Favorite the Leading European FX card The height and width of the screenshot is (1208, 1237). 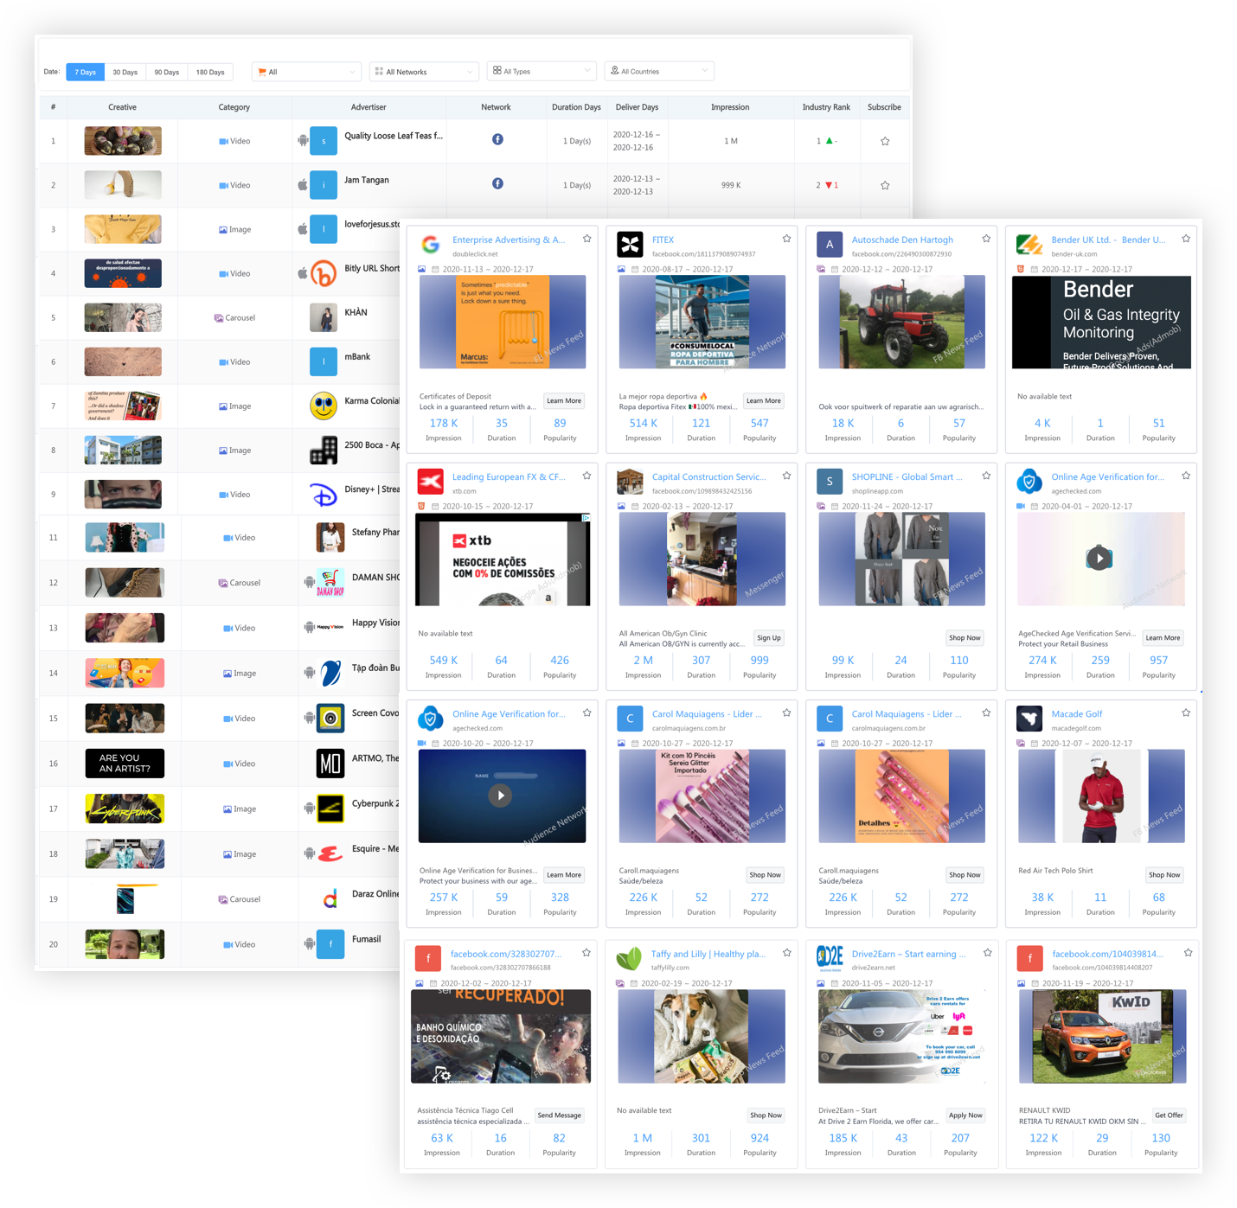[x=587, y=476]
